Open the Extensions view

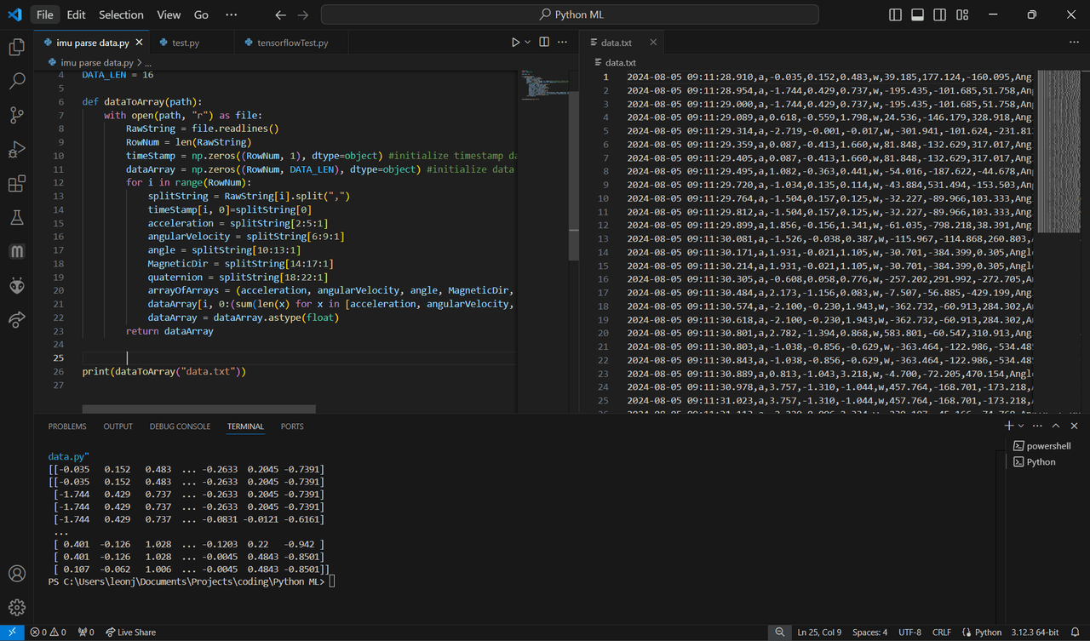point(16,184)
